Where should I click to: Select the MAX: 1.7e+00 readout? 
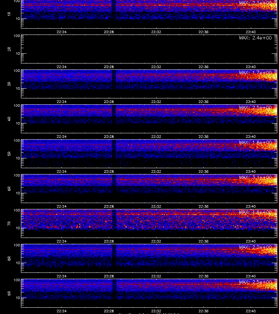pyautogui.click(x=255, y=73)
